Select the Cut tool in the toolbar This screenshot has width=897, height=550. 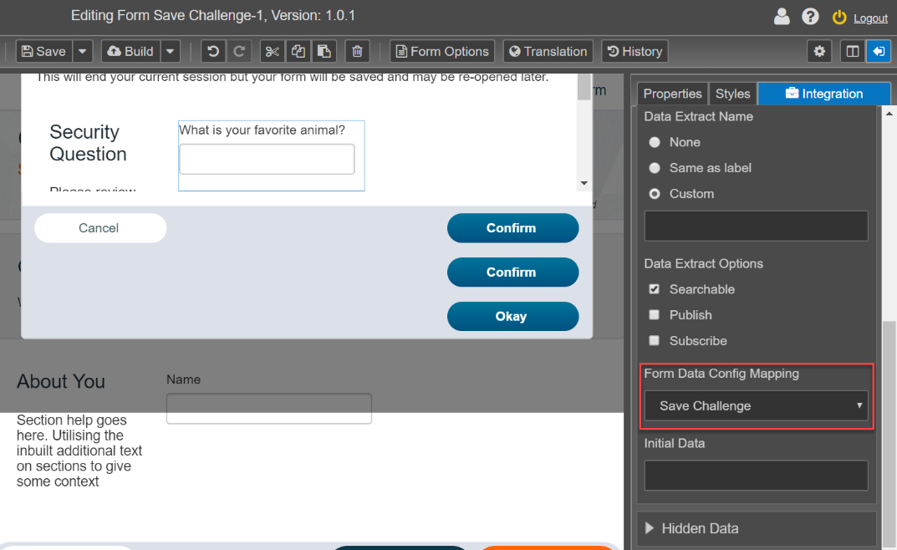tap(272, 51)
